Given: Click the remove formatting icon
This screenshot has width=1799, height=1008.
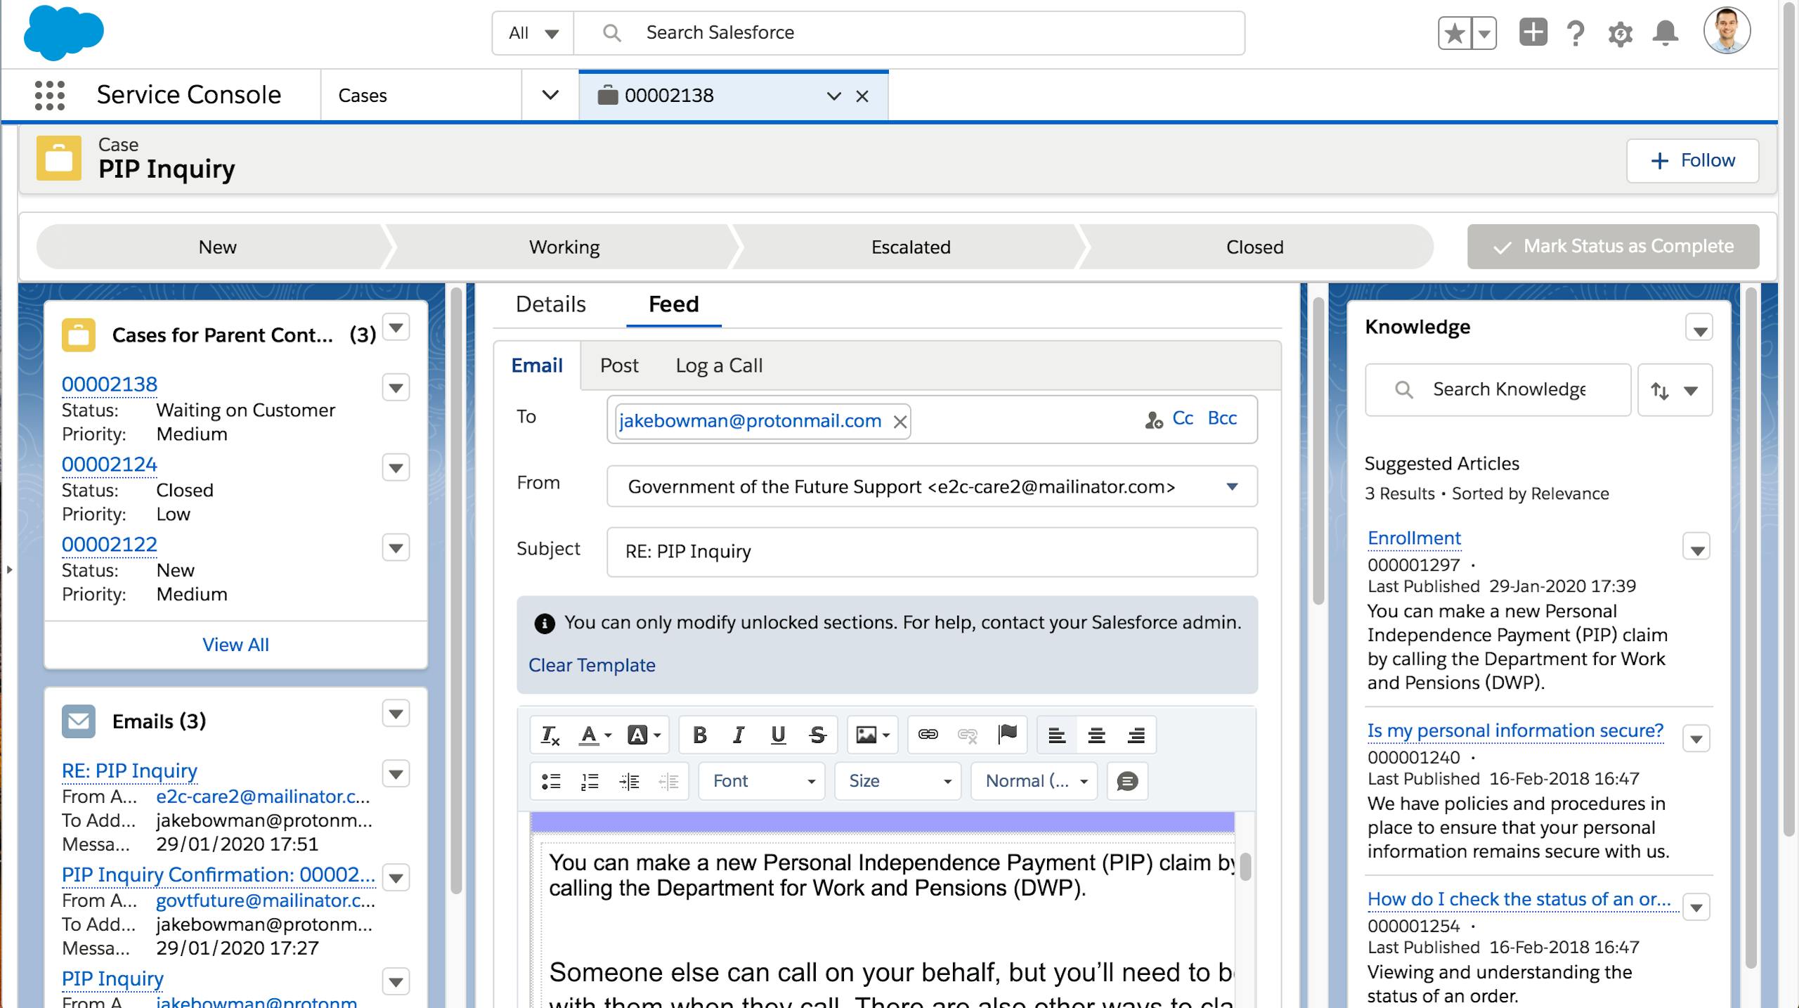Looking at the screenshot, I should 550,735.
